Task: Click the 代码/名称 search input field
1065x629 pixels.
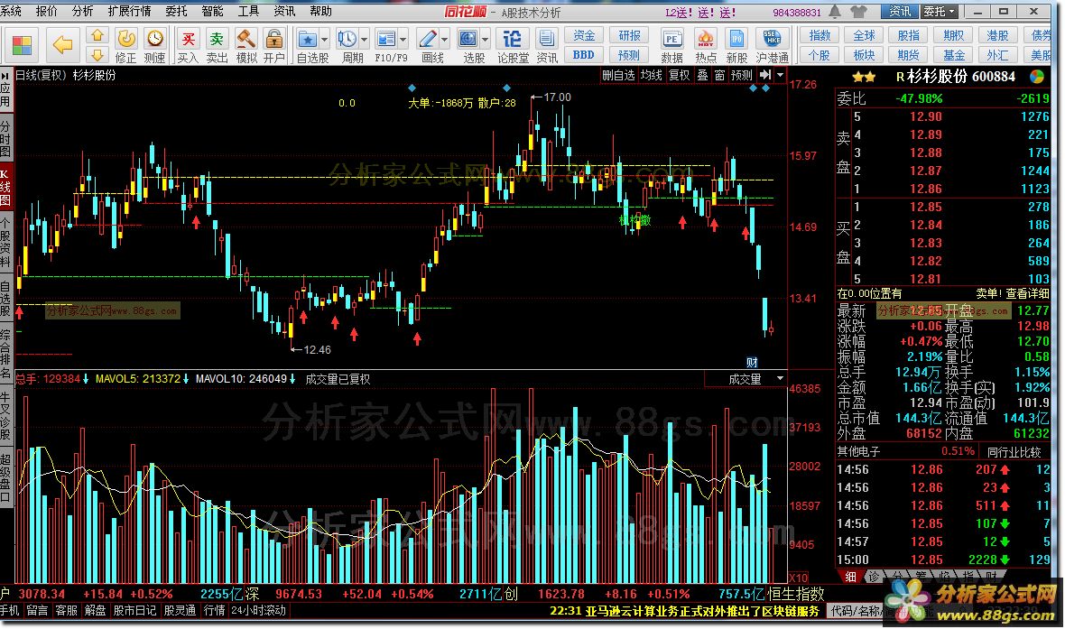Action: coord(856,611)
